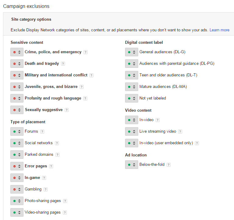Open status dropdown for In-video
Viewport: 234px width, 220px height.
pos(131,120)
